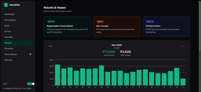The image size is (201, 92).
Task: Click the revenue bar for day 15
Action: click(x=145, y=77)
